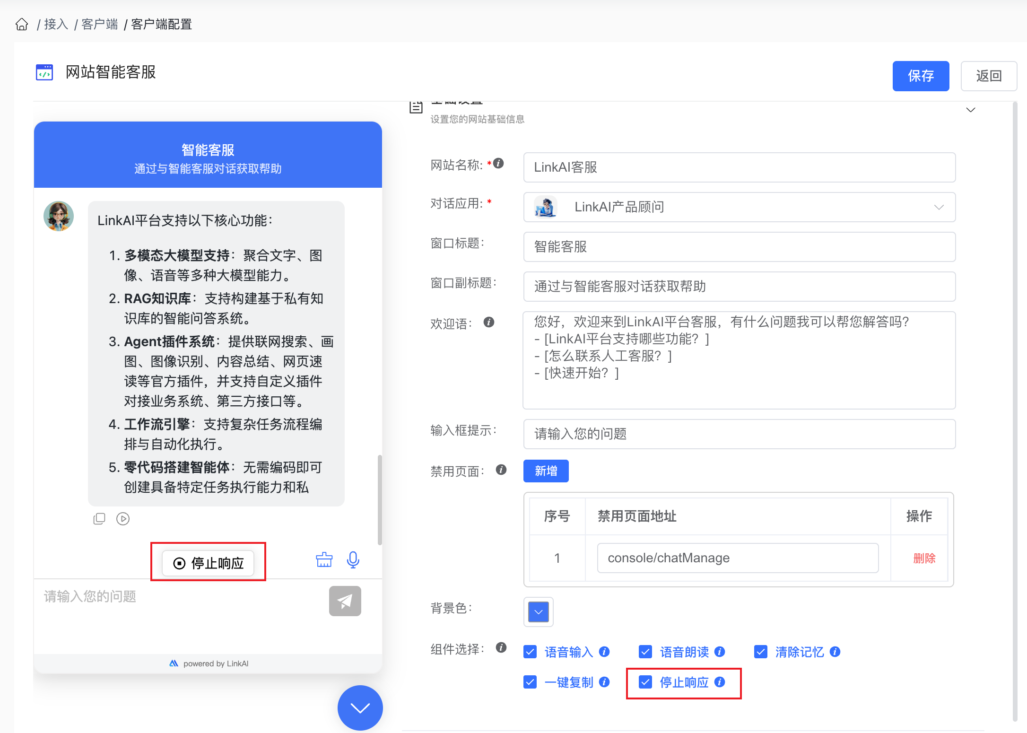Click the 语音输入 info icon
Screen dimensions: 1027x733
click(604, 652)
